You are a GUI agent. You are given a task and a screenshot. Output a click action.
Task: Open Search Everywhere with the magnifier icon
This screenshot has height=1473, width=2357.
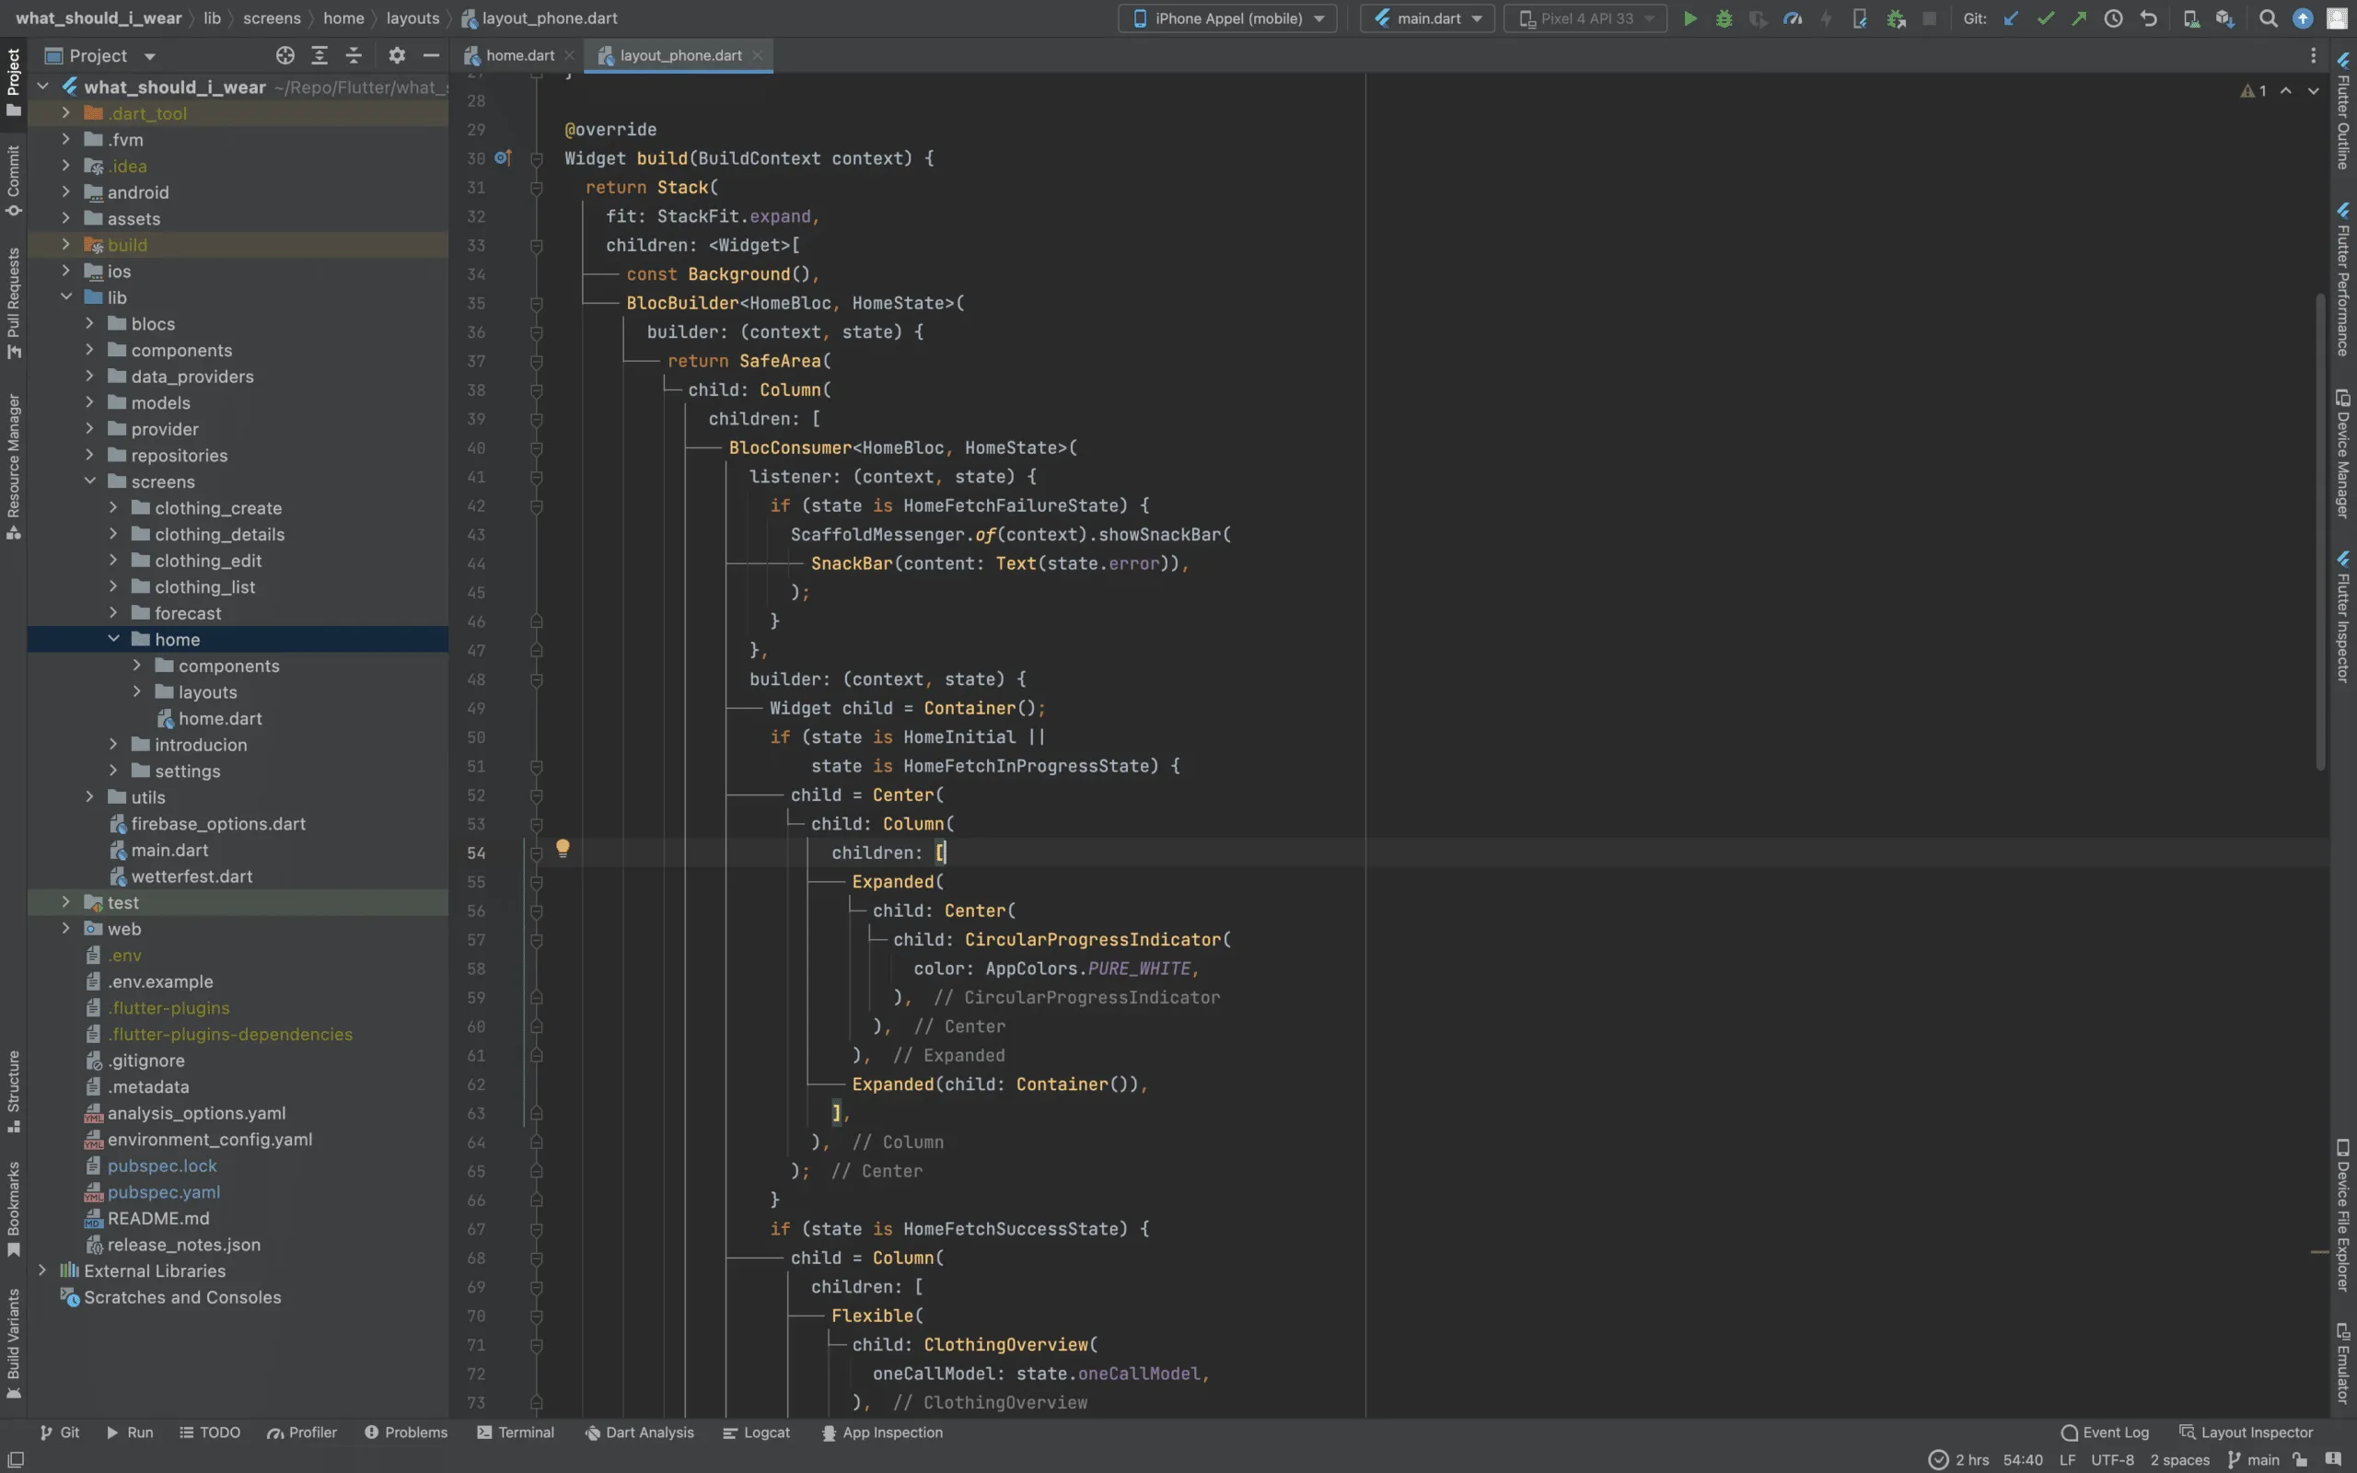pyautogui.click(x=2268, y=18)
